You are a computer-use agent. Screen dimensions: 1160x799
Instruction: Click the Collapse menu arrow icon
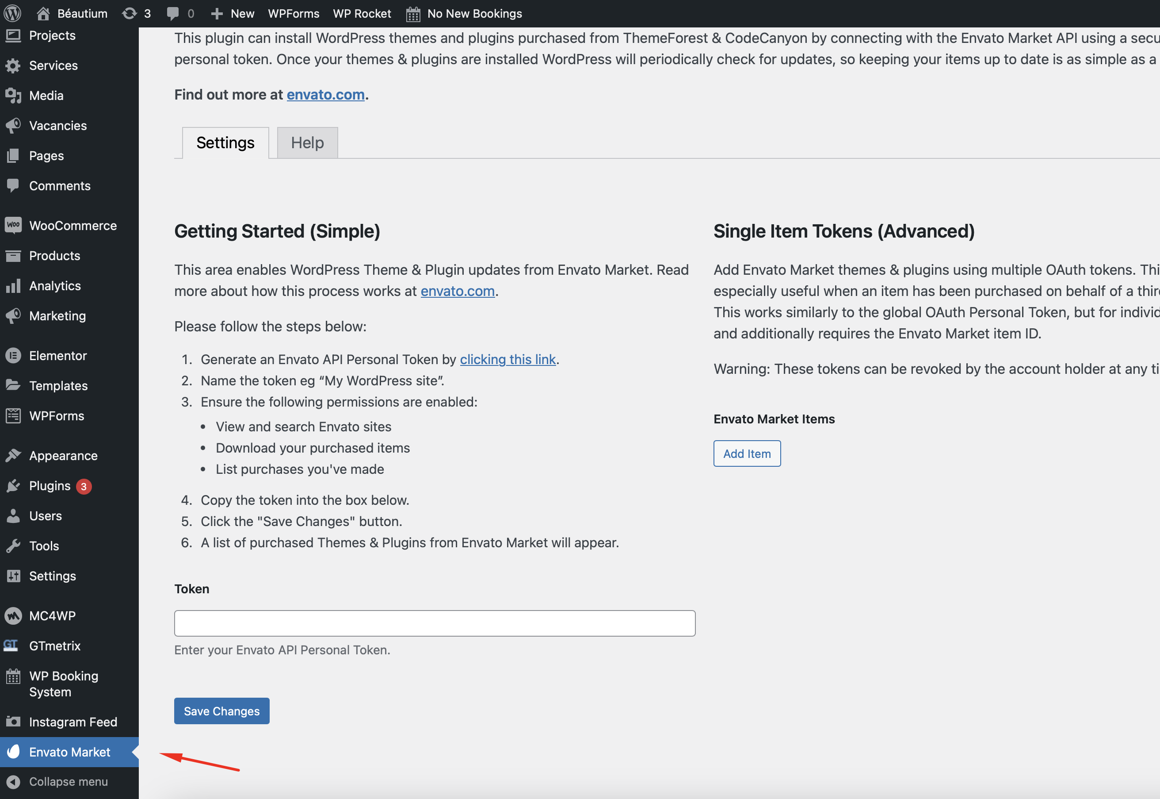pos(13,781)
